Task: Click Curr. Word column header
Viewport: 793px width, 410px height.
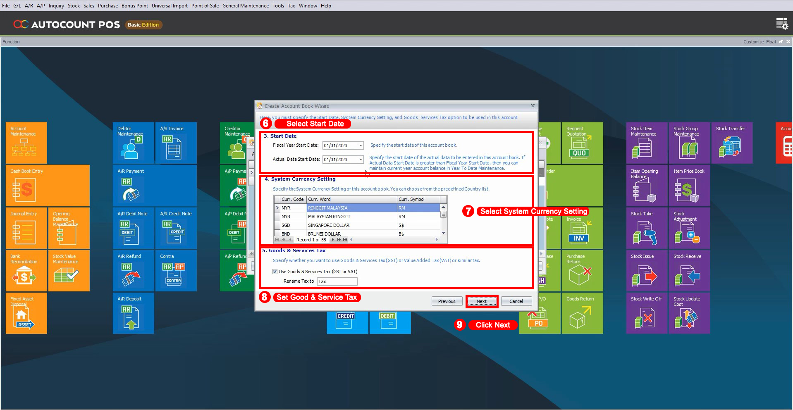Action: coord(352,199)
